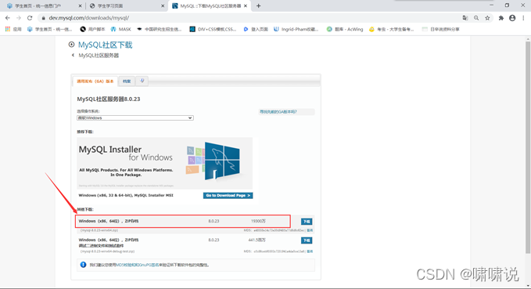Open the Chrome profile avatar
This screenshot has width=531, height=289.
pos(512,18)
